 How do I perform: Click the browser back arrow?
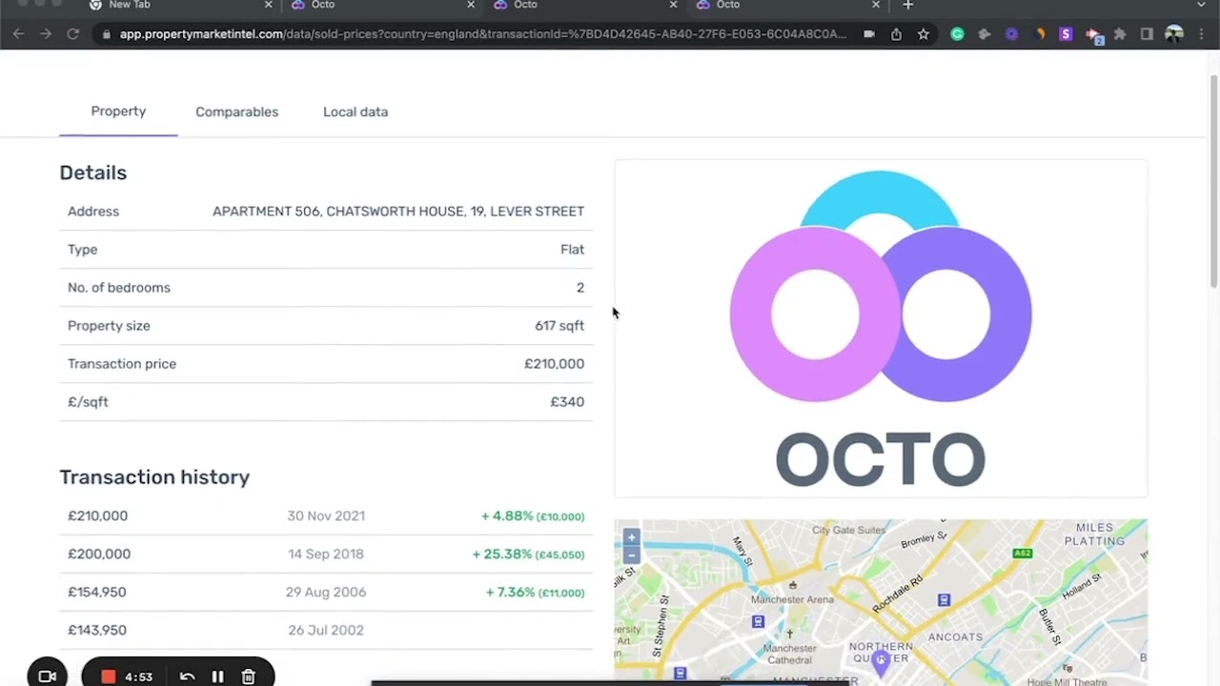tap(19, 34)
